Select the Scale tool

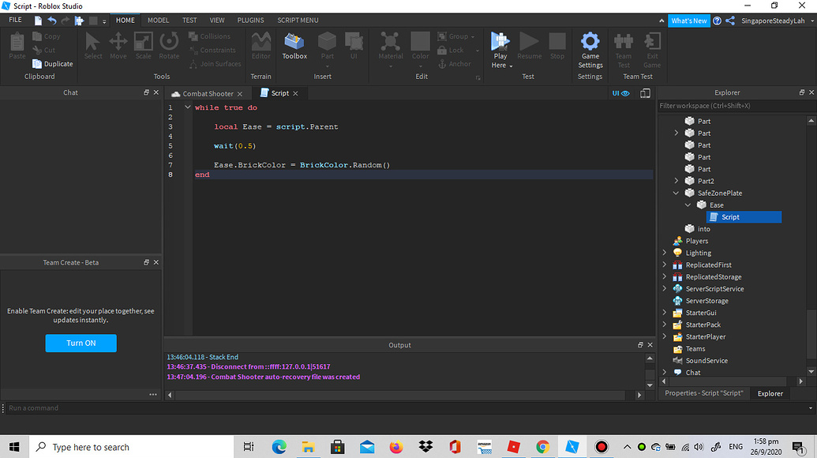[143, 46]
